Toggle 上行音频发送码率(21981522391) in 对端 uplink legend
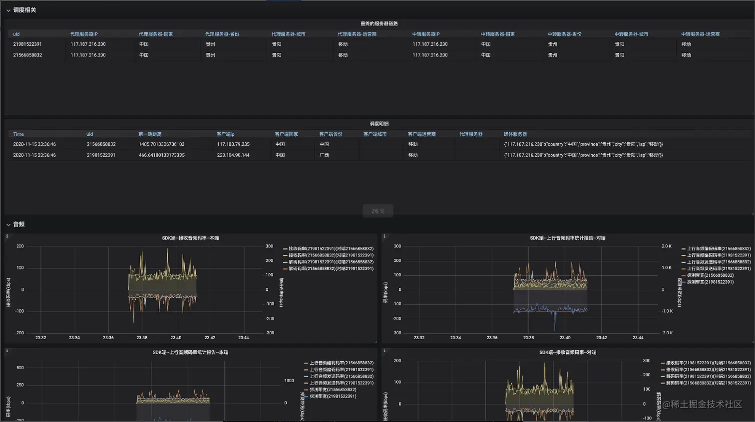This screenshot has height=422, width=755. click(x=719, y=268)
